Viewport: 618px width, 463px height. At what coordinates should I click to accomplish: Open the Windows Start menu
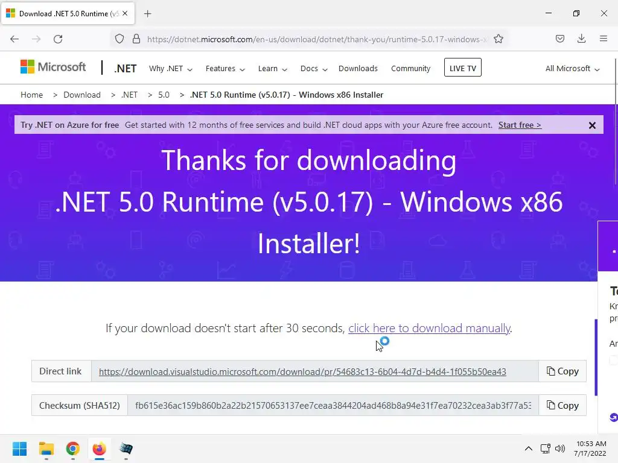pyautogui.click(x=20, y=449)
